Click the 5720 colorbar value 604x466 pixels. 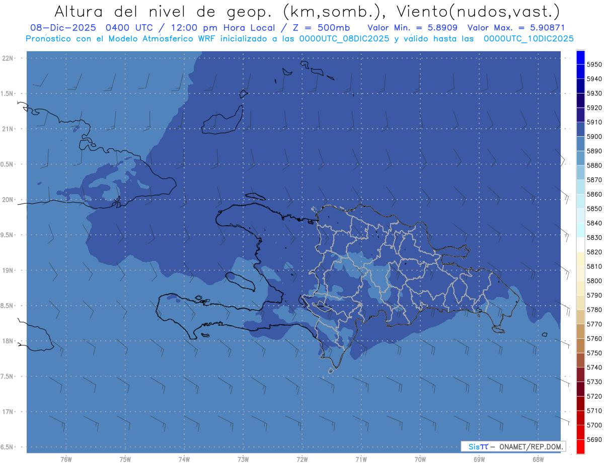[594, 396]
